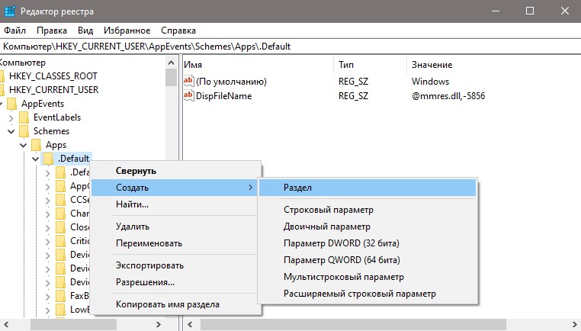The image size is (581, 331).
Task: Select Параметр DWORD (32 бита)
Action: pyautogui.click(x=368, y=243)
